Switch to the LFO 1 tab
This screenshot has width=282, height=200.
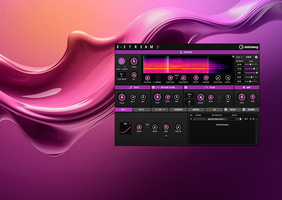[124, 109]
